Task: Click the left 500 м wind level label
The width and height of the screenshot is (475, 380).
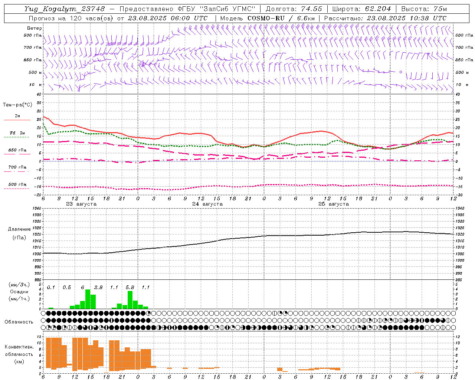Action: click(x=36, y=73)
